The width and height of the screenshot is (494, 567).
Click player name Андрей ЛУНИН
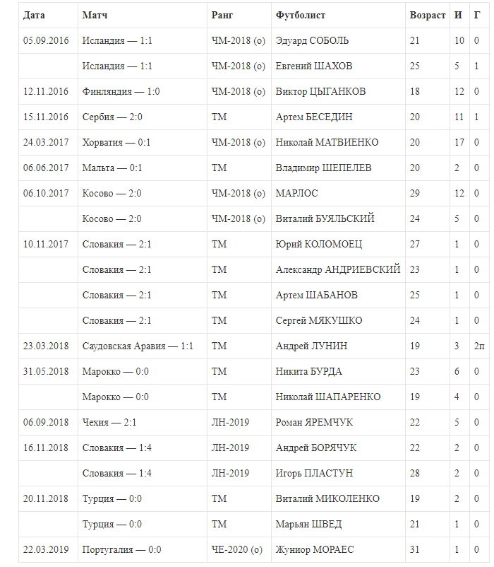click(311, 346)
